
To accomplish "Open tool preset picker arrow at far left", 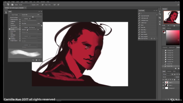I will pyautogui.click(x=5, y=5).
